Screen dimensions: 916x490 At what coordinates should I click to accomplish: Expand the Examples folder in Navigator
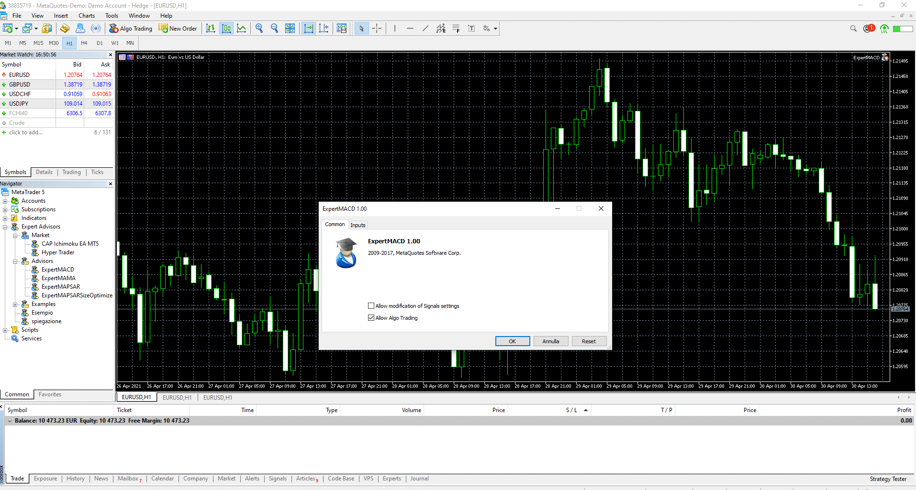[x=15, y=305]
